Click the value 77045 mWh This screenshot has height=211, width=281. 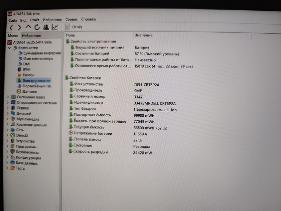[x=144, y=122]
